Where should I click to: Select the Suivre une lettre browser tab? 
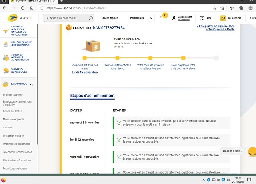coord(33,1)
